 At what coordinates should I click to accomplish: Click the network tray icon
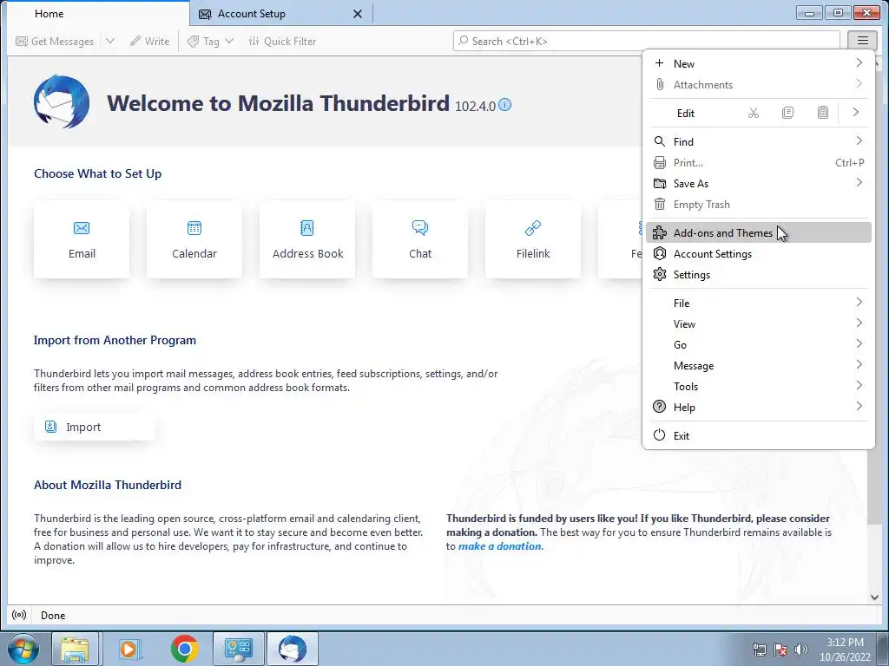pos(759,650)
